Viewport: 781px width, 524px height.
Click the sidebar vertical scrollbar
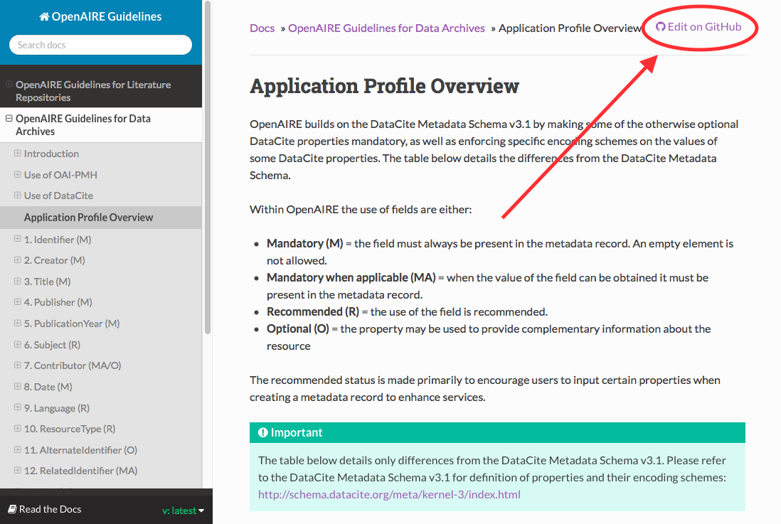pos(208,167)
